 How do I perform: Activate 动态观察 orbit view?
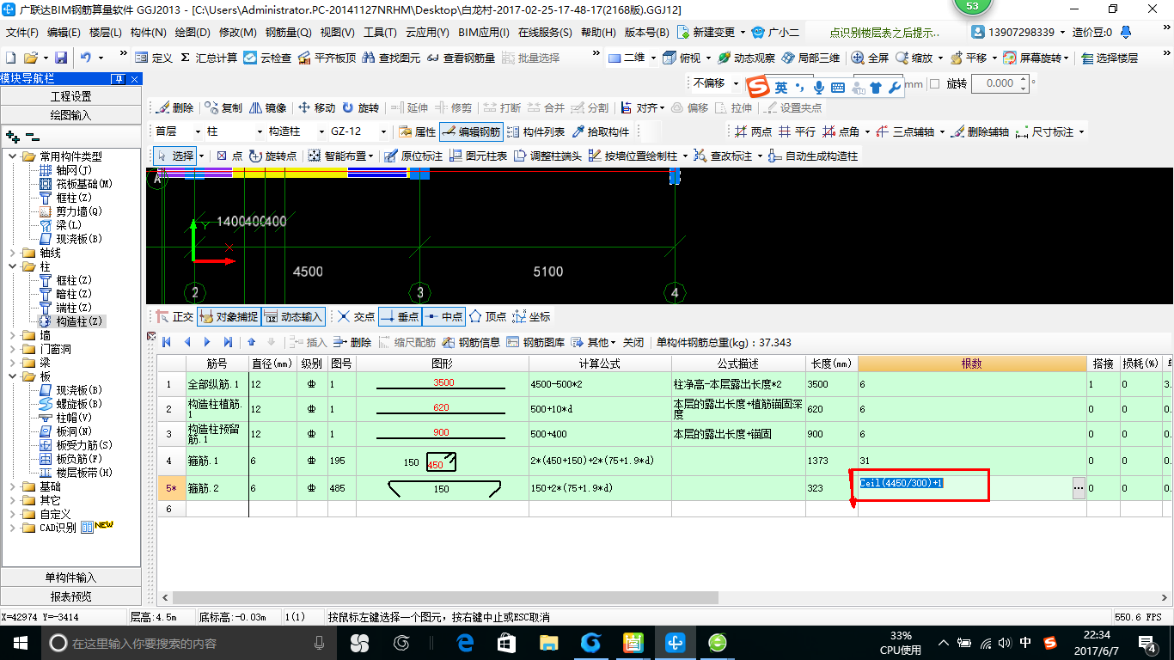click(746, 58)
